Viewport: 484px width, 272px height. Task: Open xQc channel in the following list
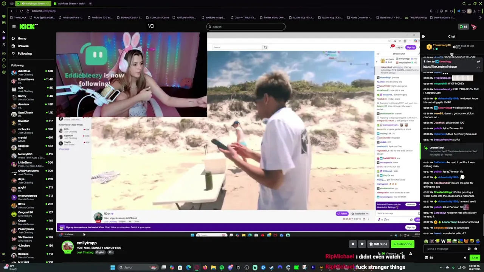click(x=32, y=90)
